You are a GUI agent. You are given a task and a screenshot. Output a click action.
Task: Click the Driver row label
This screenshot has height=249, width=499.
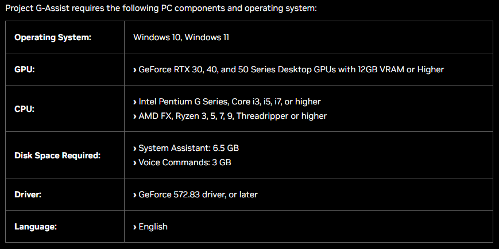pos(28,194)
